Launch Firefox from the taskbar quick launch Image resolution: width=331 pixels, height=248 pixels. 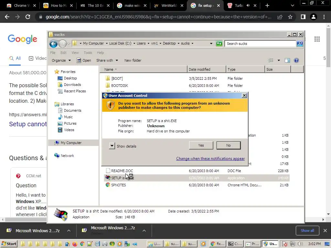75,244
